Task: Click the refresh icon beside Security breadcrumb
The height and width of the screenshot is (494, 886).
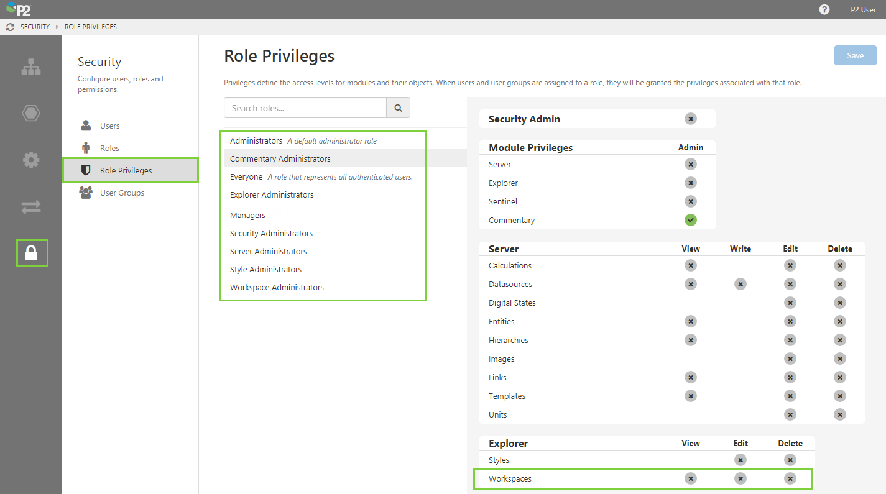Action: coord(10,27)
